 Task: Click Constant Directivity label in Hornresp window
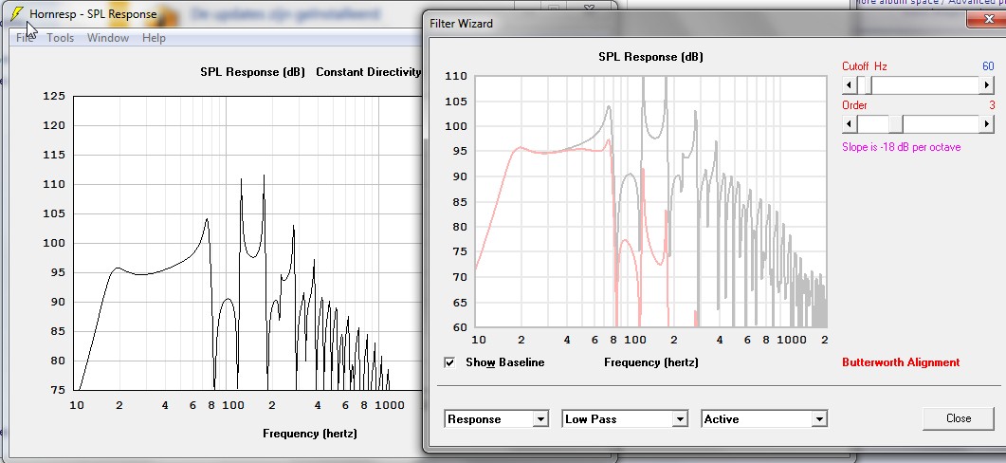368,72
